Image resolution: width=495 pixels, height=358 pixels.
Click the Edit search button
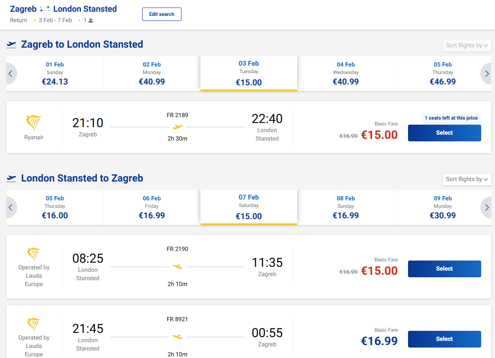coord(162,14)
